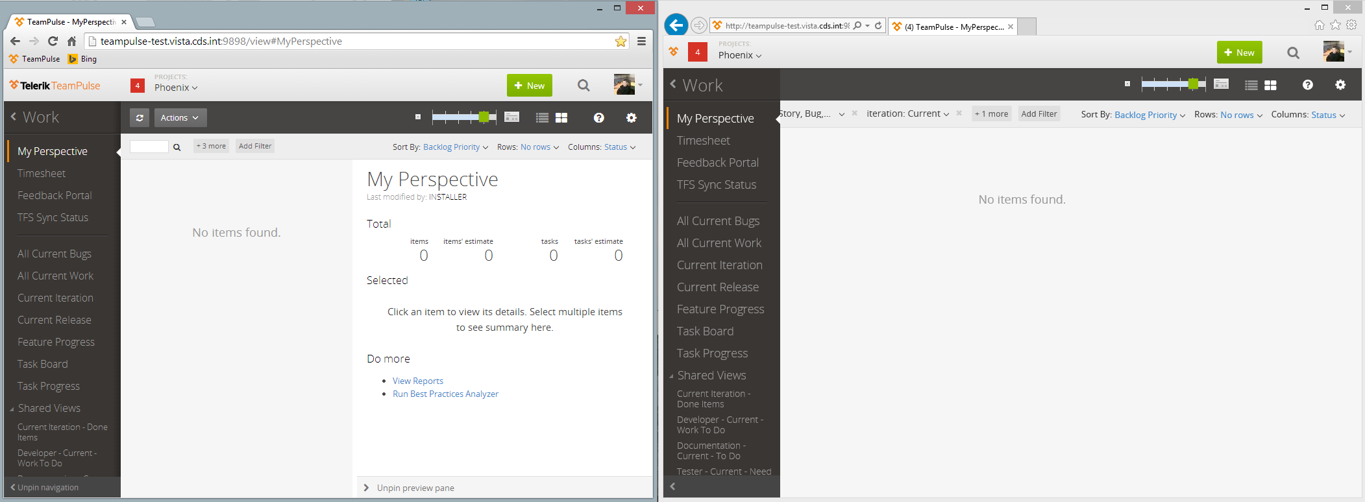The width and height of the screenshot is (1365, 502).
Task: Select Timesheet in the Chrome window's navigation
Action: tap(42, 173)
